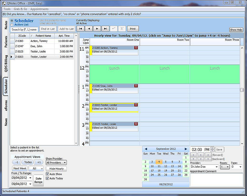Click the Find in List button
This screenshot has width=247, height=196.
point(48,29)
